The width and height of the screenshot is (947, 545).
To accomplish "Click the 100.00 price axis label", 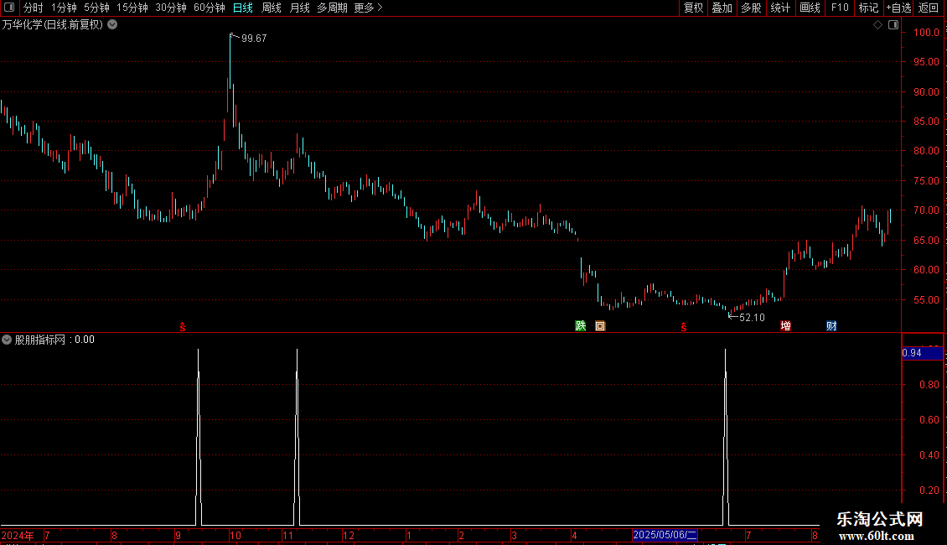I will pyautogui.click(x=926, y=33).
